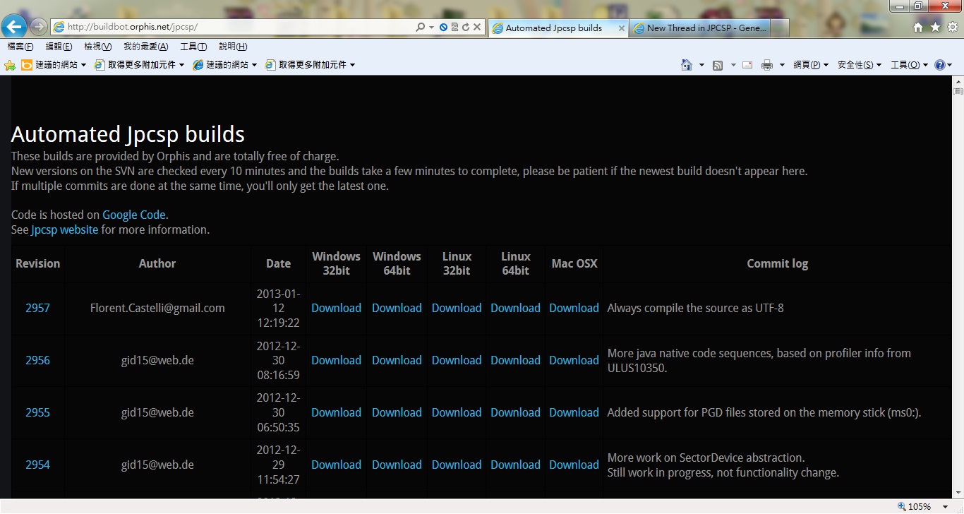Viewport: 964px width, 514px height.
Task: Open revision 2955 link
Action: pyautogui.click(x=37, y=412)
